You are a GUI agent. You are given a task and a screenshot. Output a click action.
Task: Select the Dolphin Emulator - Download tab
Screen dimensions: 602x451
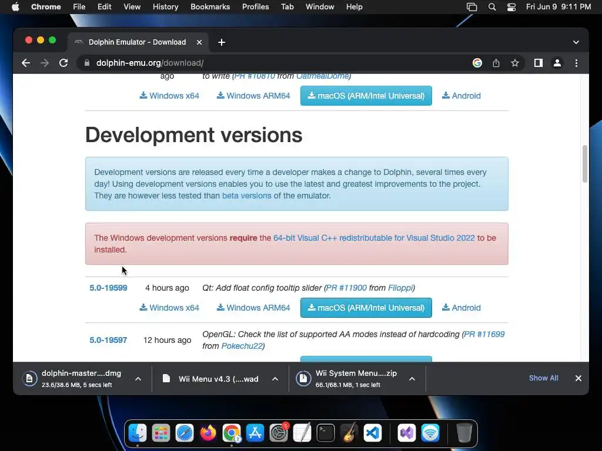(137, 42)
